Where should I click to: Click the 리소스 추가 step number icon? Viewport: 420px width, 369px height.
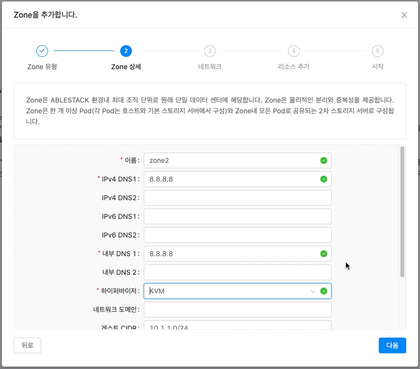coord(293,51)
